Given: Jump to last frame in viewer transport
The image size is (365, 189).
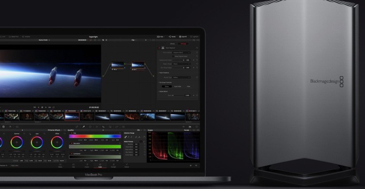Looking at the screenshot, I should (49, 107).
